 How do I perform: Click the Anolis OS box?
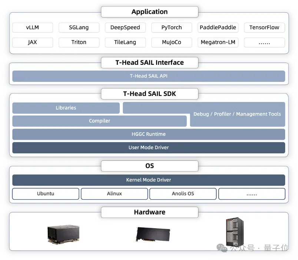click(183, 194)
